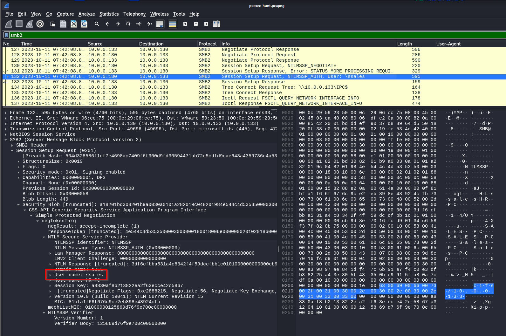Click the Find packet magnifier icon
506x336 pixels.
[x=97, y=24]
